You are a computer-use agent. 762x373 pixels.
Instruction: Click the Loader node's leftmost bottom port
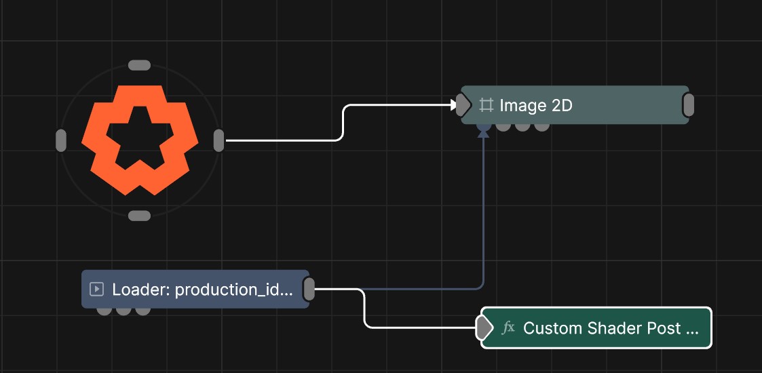tap(104, 311)
